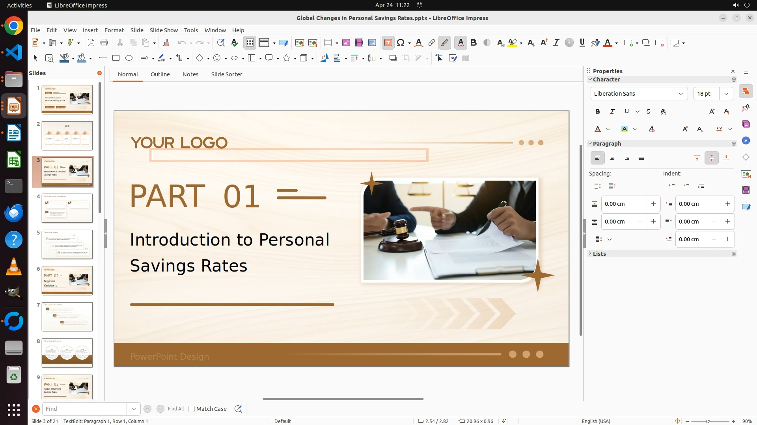757x425 pixels.
Task: Select slide 6 thumbnail in panel
Action: [x=67, y=281]
